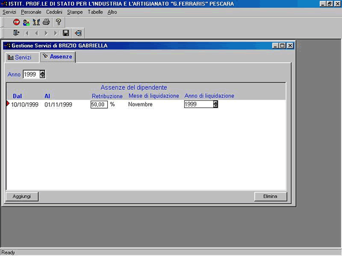The width and height of the screenshot is (342, 256).
Task: Open help with the question mark icon
Action: point(58,22)
